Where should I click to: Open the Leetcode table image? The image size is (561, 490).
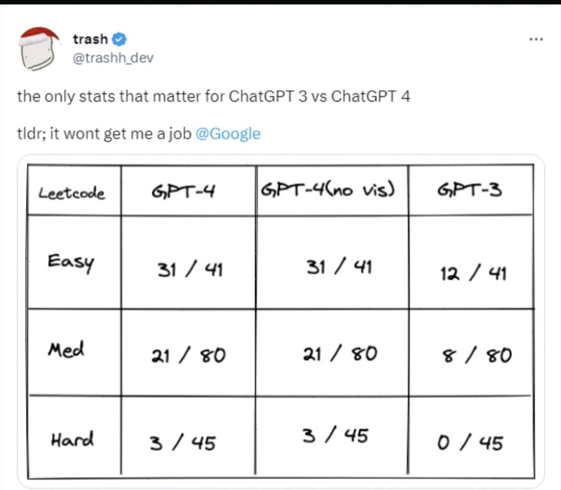click(x=281, y=322)
